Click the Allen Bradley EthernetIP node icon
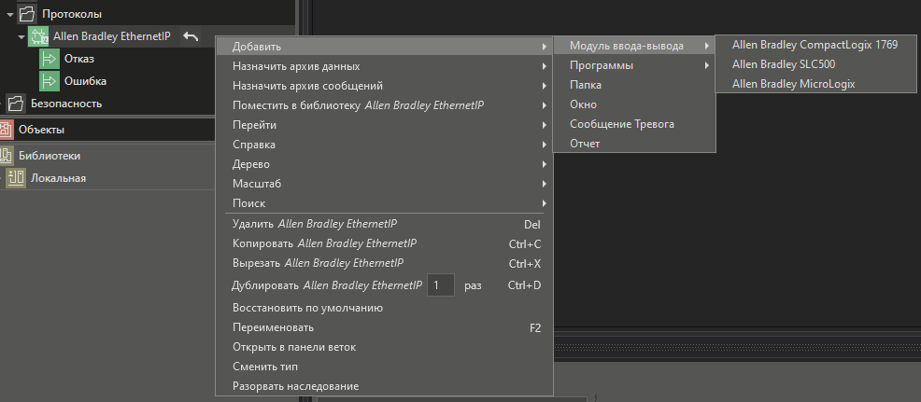Viewport: 921px width, 402px height. pos(38,35)
